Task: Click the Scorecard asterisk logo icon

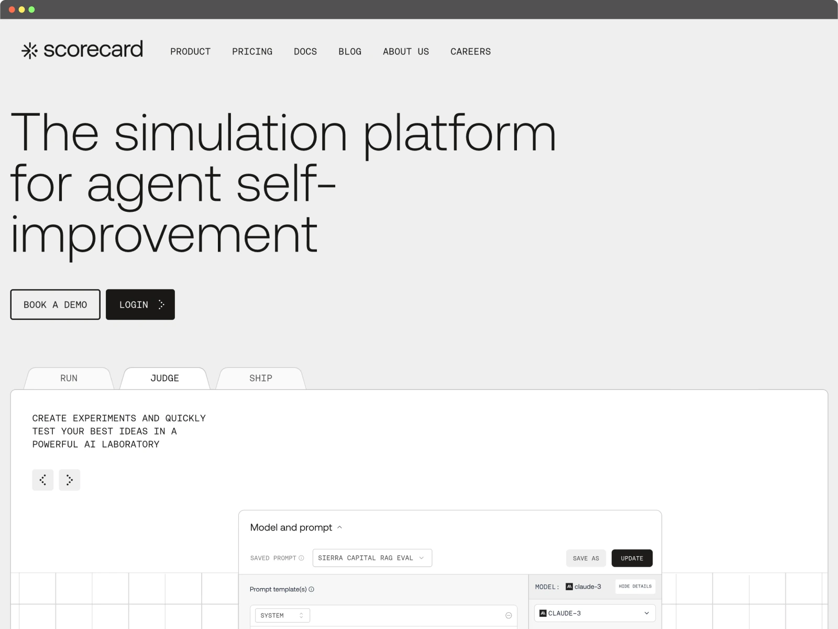Action: point(30,51)
